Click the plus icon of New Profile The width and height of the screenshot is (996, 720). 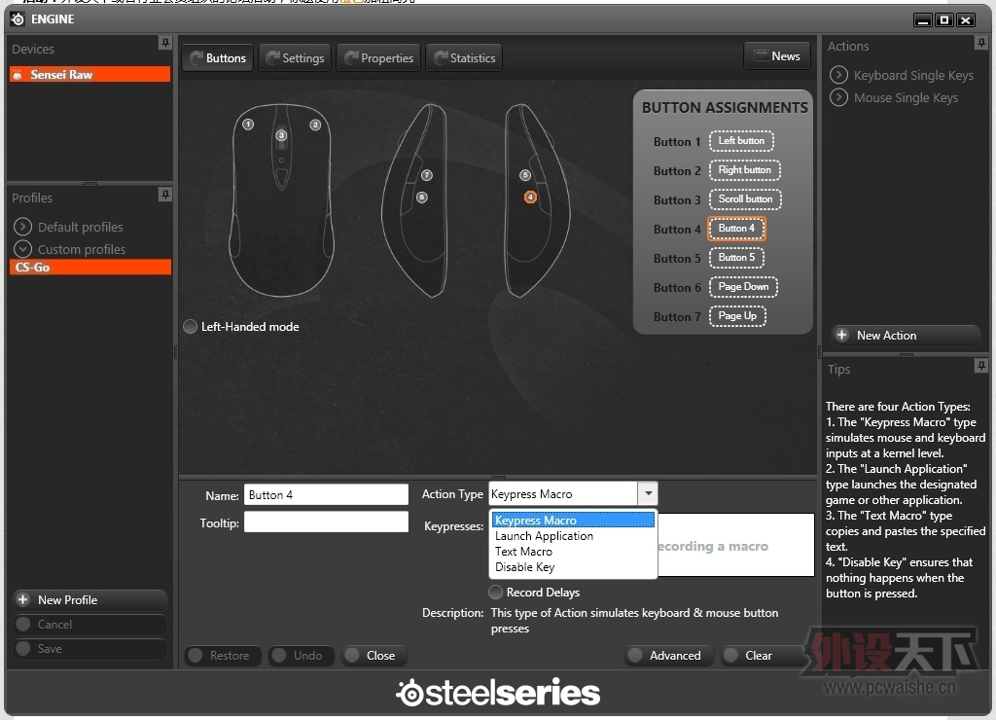click(x=23, y=599)
